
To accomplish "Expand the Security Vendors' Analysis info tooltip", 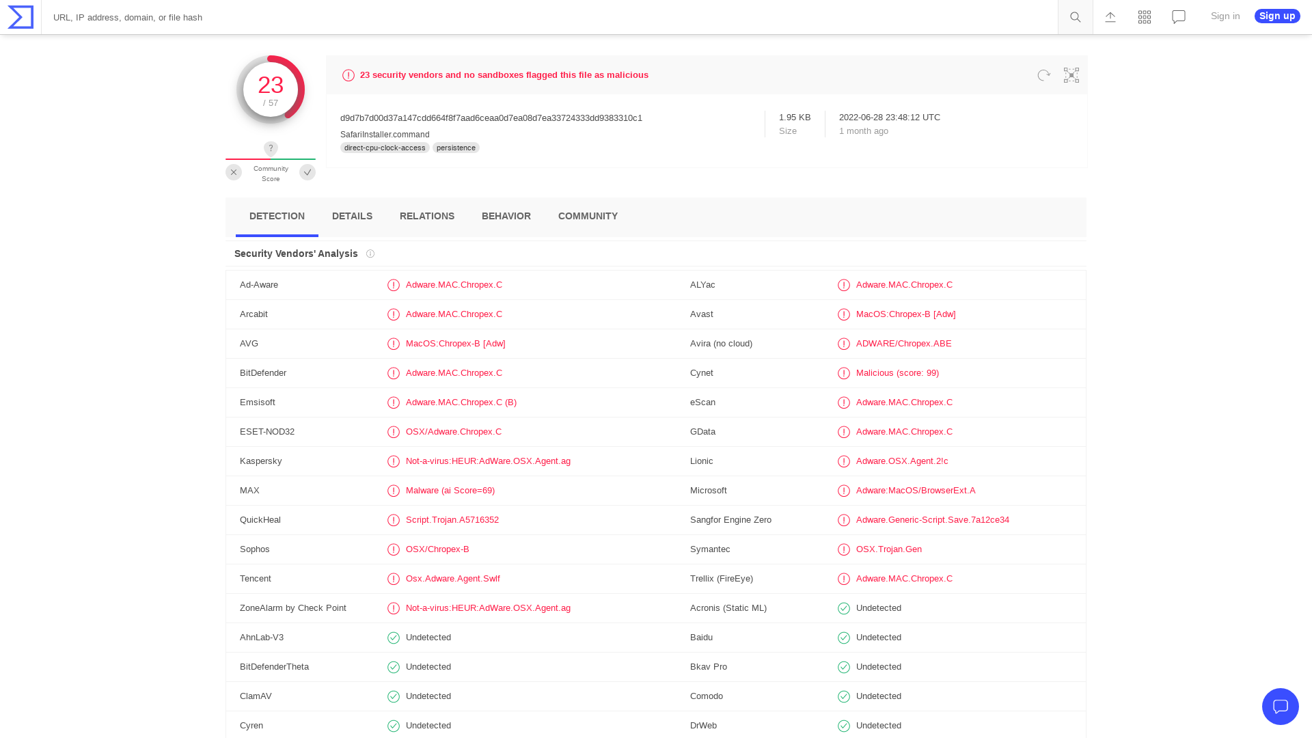I will pos(370,254).
